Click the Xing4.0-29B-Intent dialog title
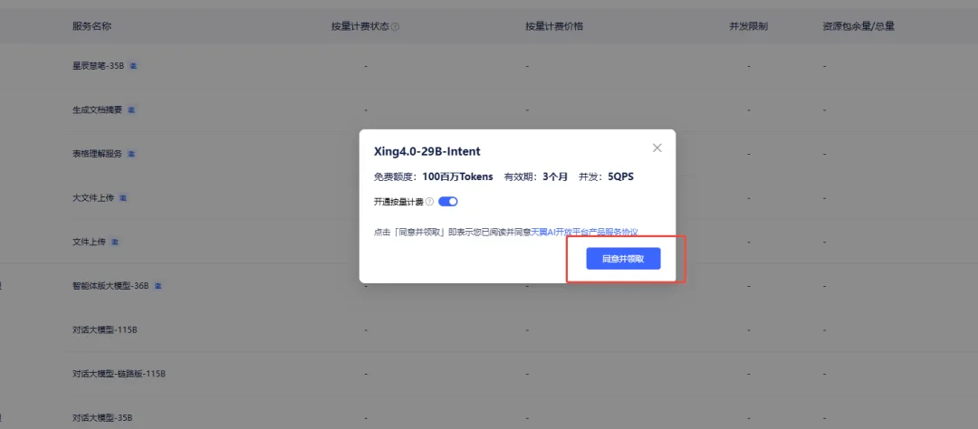Screen dimensions: 978x429 (427, 151)
